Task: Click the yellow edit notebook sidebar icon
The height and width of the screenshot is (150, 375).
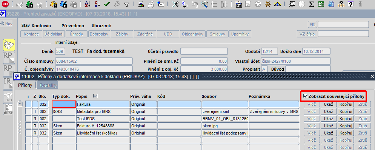Action: pyautogui.click(x=9, y=45)
